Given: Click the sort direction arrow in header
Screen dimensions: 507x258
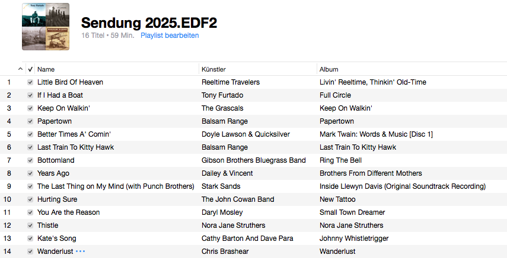Looking at the screenshot, I should point(21,69).
